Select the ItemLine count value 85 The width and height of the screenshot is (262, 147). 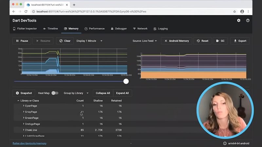coord(82,130)
